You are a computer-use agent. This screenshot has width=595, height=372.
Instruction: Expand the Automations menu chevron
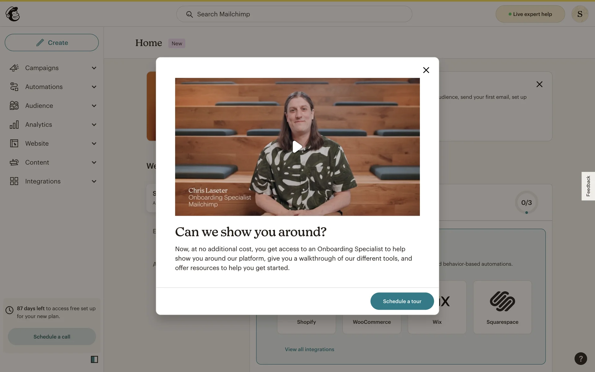coord(94,87)
